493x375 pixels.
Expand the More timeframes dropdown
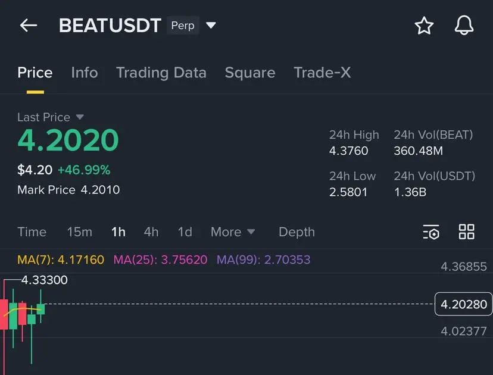tap(233, 232)
